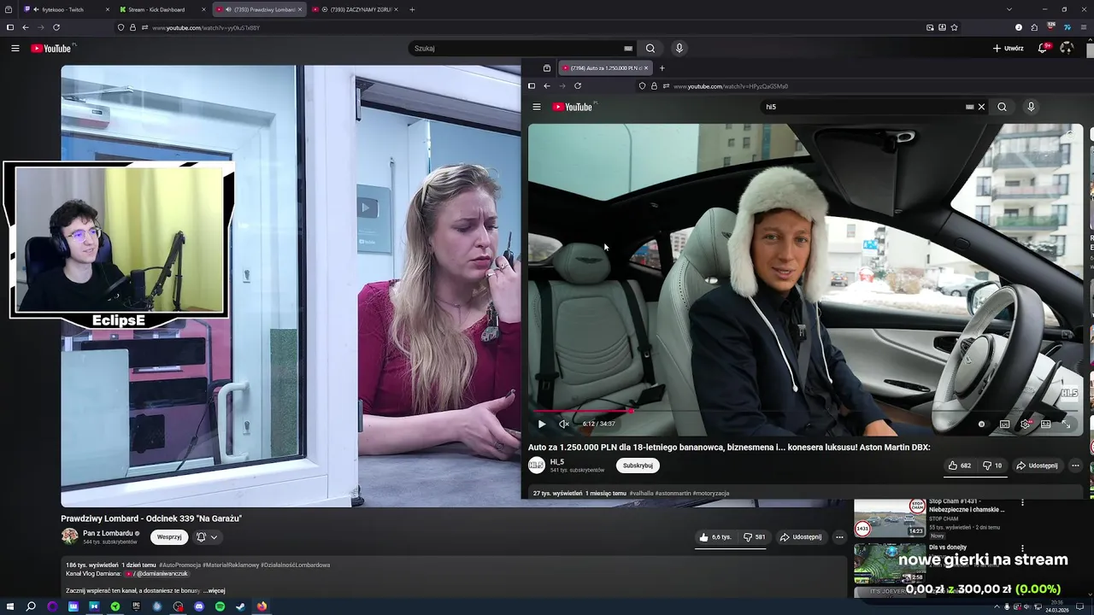
Task: Dislike the Prawdziwy Lombard video (581)
Action: click(754, 537)
